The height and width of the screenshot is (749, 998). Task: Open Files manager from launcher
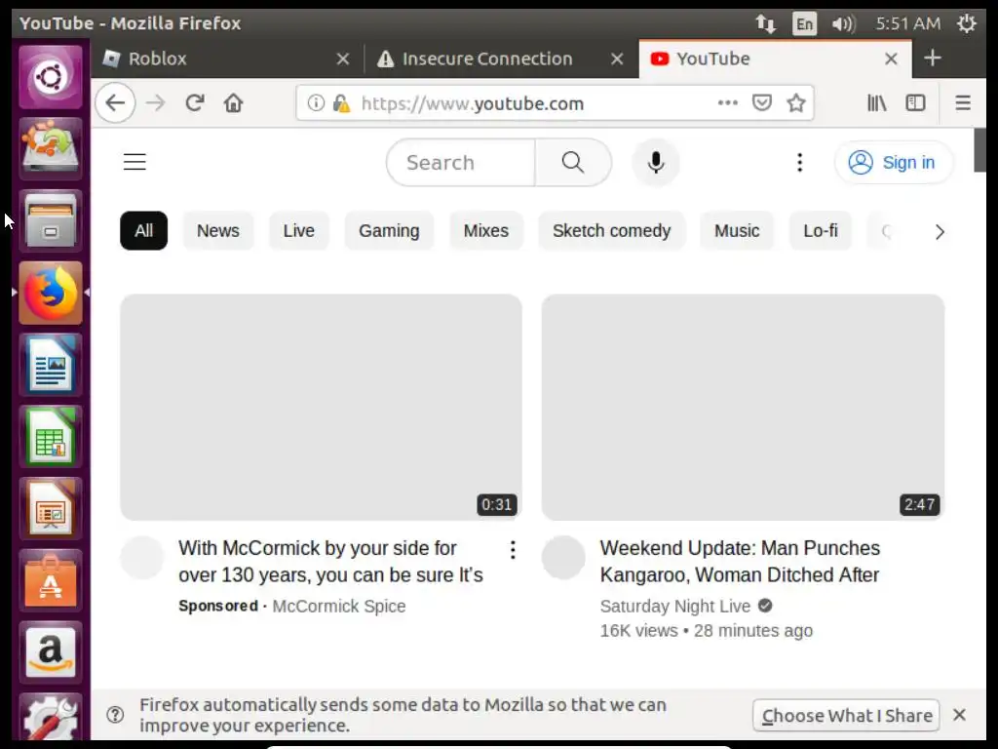(51, 221)
